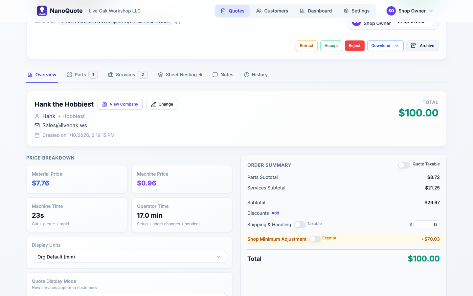Enable the Quote Taxable toggle

pos(404,165)
